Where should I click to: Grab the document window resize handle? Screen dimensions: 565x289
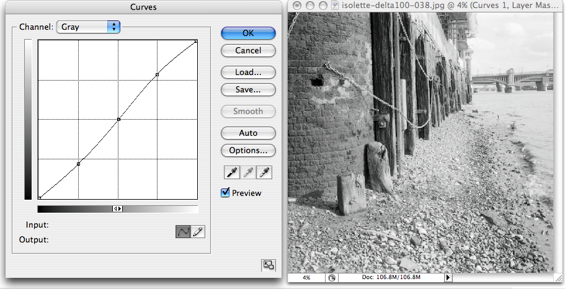coord(559,277)
